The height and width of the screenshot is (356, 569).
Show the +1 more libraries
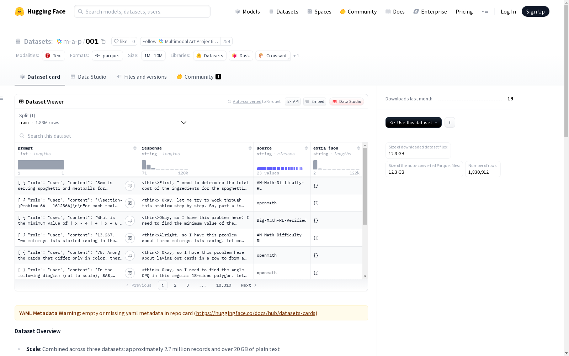(296, 56)
